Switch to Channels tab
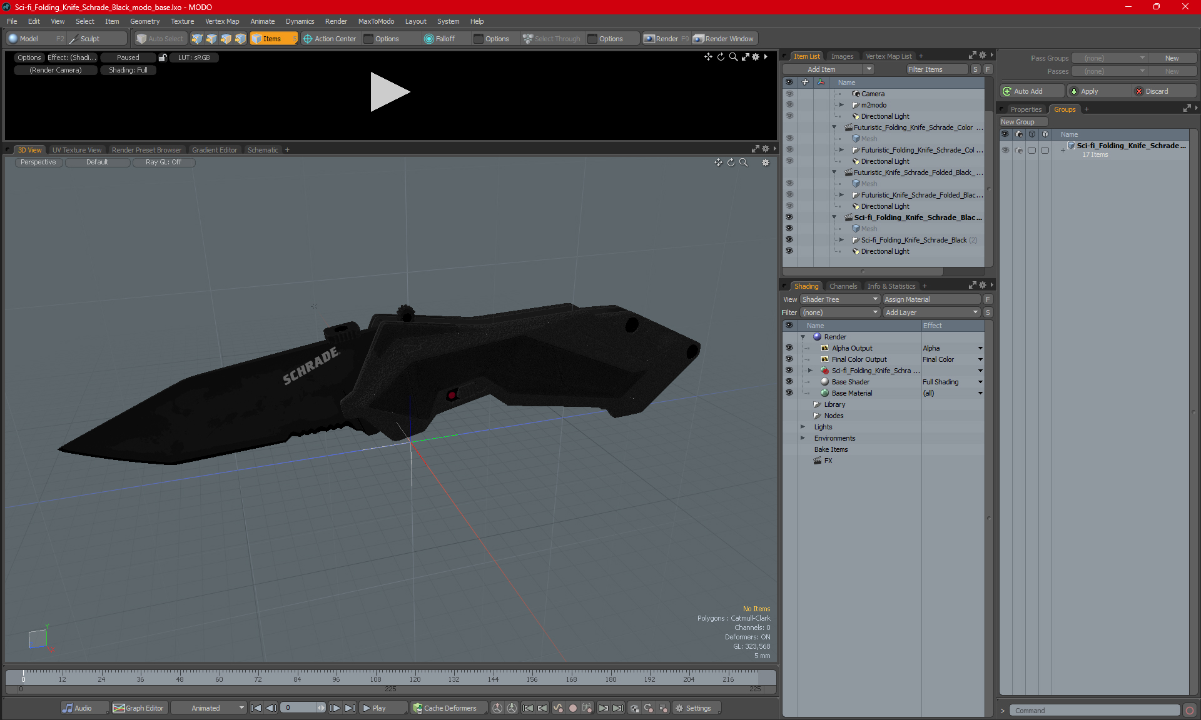This screenshot has height=720, width=1201. pos(843,286)
